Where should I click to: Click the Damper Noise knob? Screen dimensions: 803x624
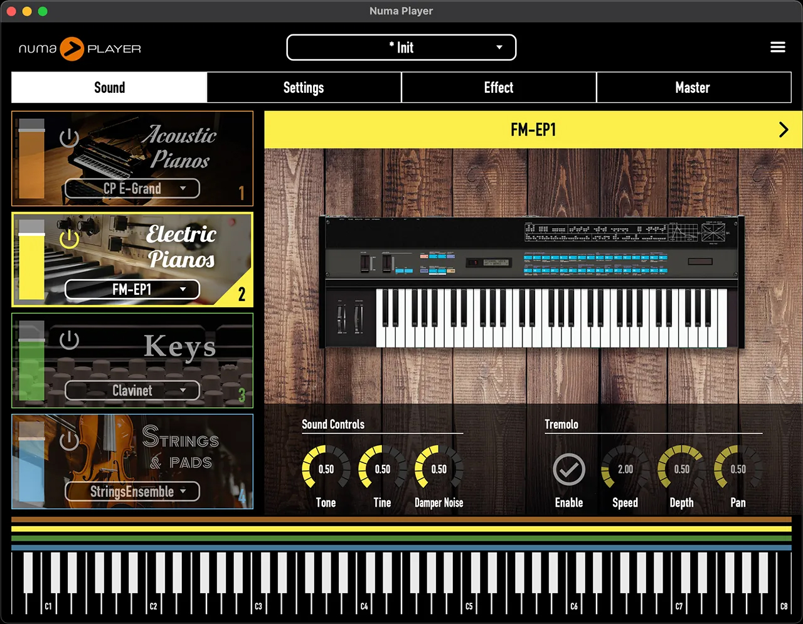point(438,468)
